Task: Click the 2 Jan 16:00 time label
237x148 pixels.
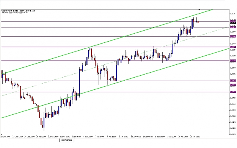Action: click(x=76, y=137)
